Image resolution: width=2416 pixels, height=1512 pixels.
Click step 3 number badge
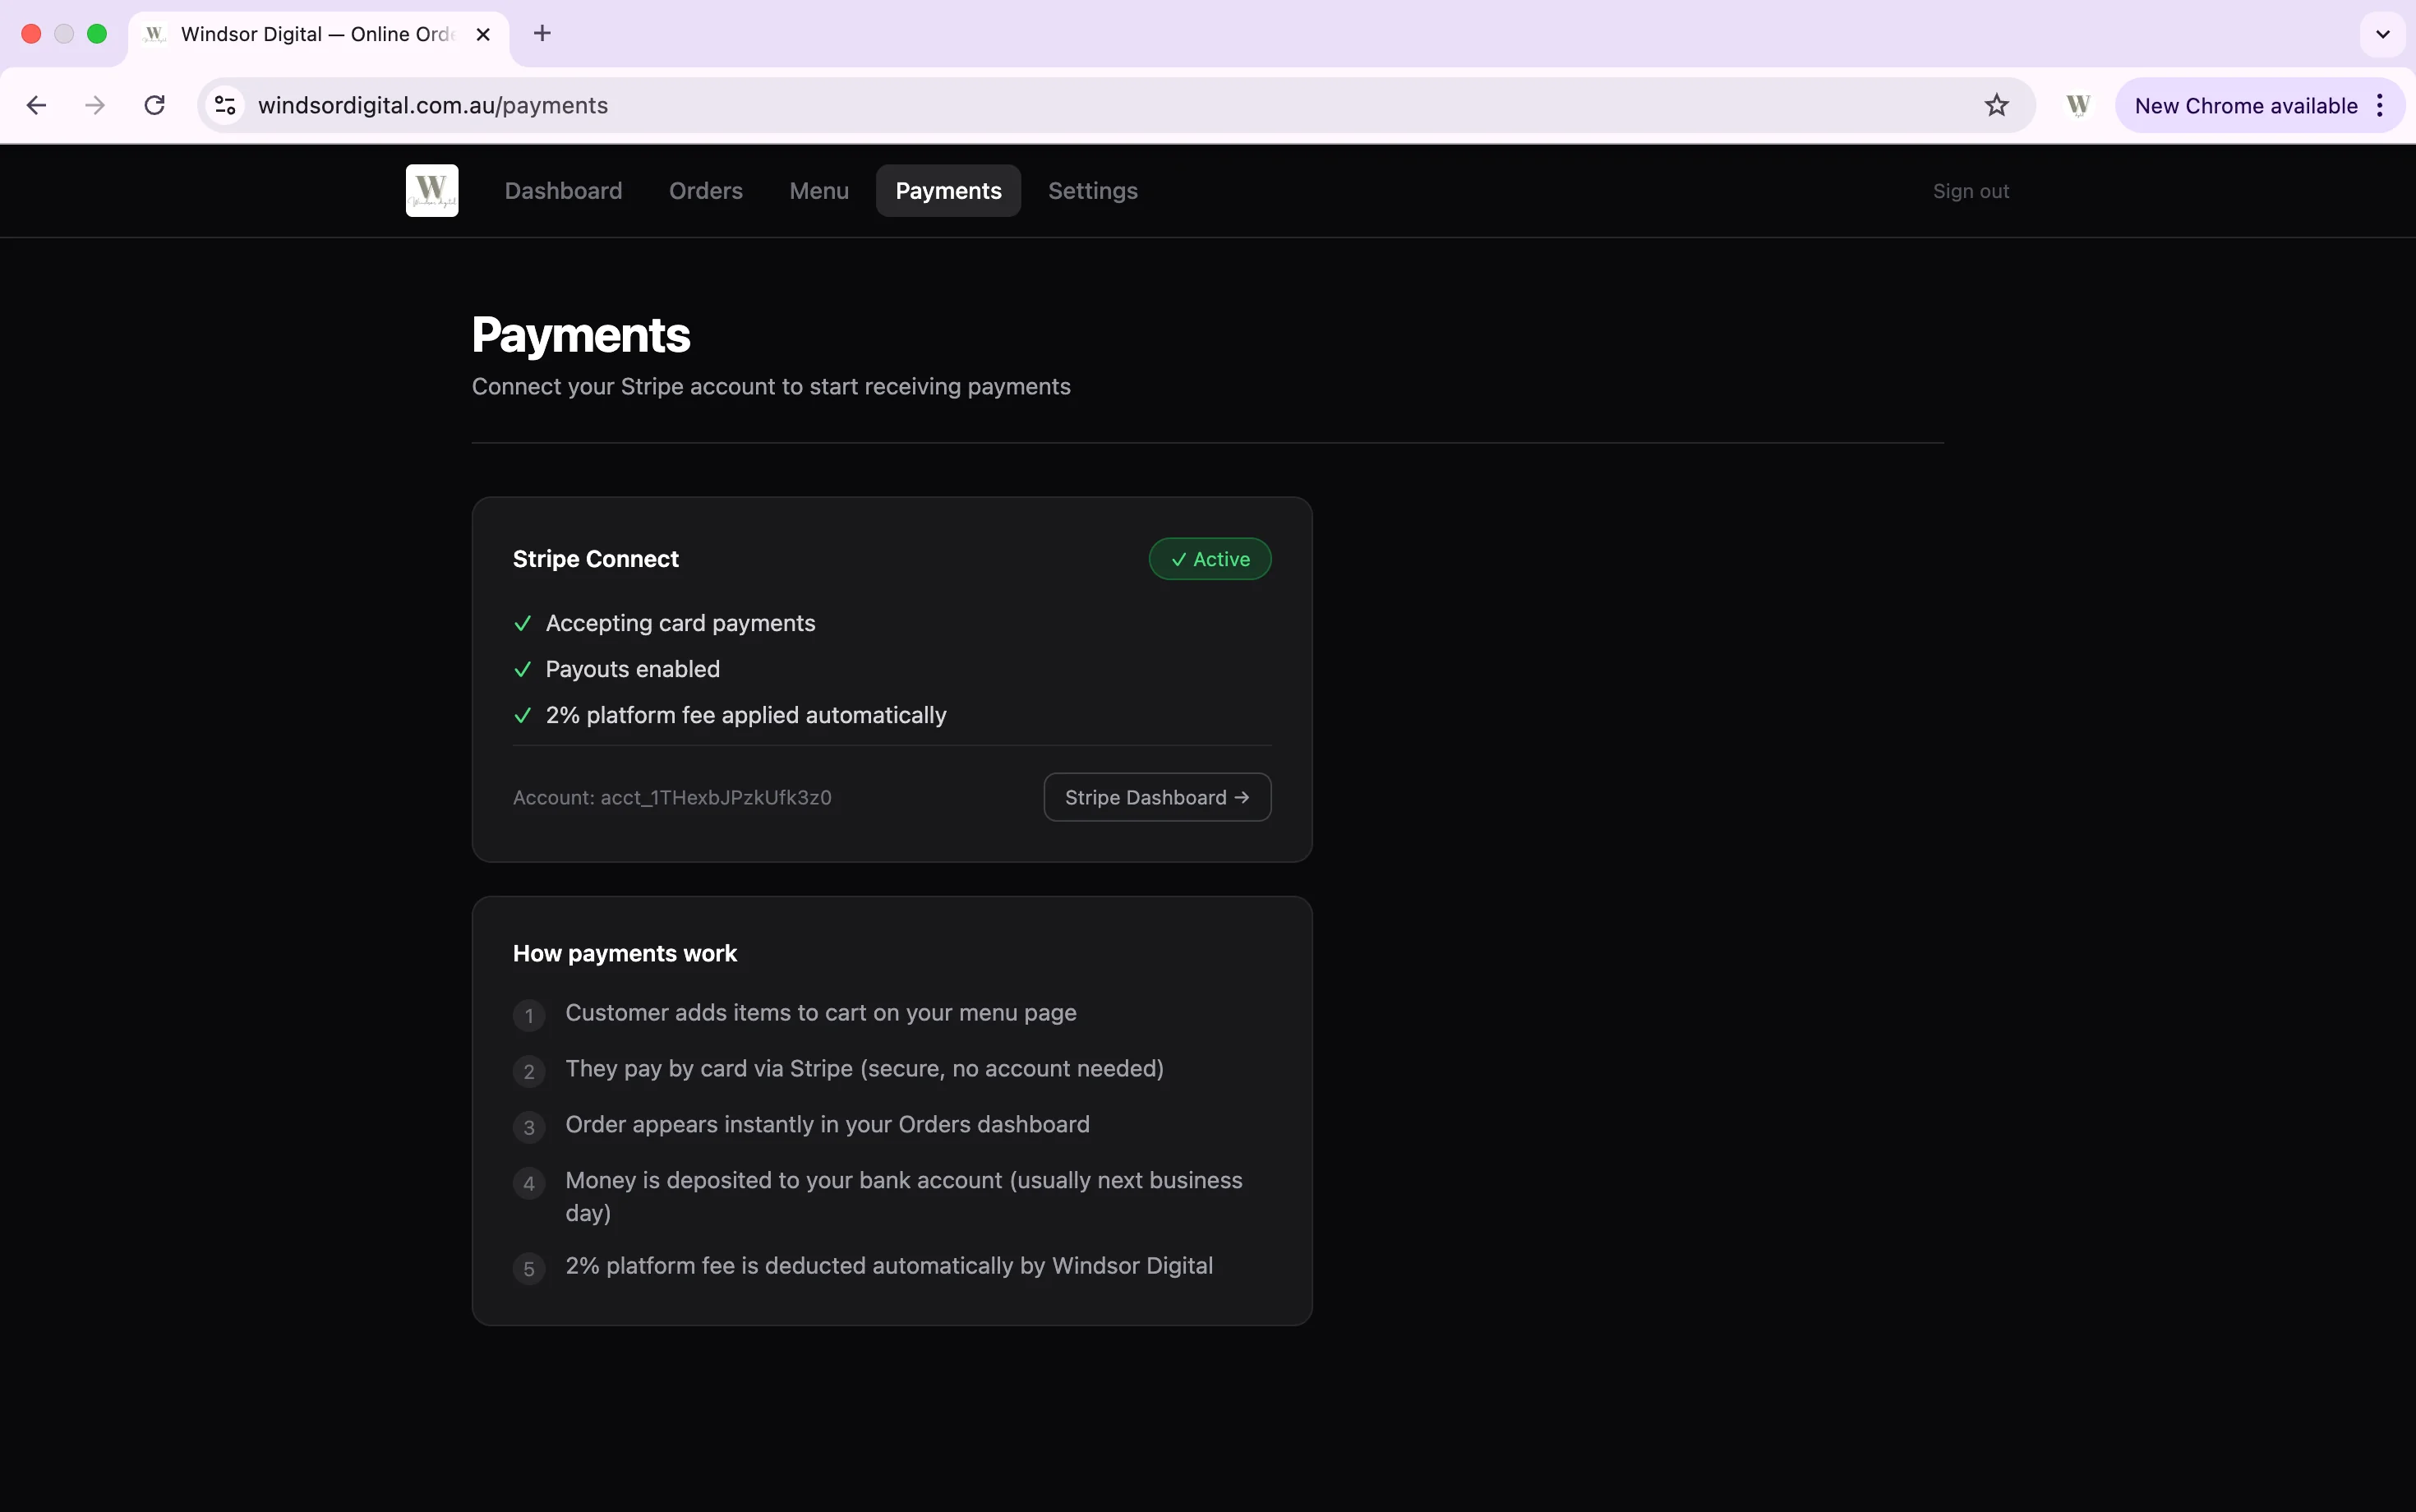pyautogui.click(x=529, y=1127)
